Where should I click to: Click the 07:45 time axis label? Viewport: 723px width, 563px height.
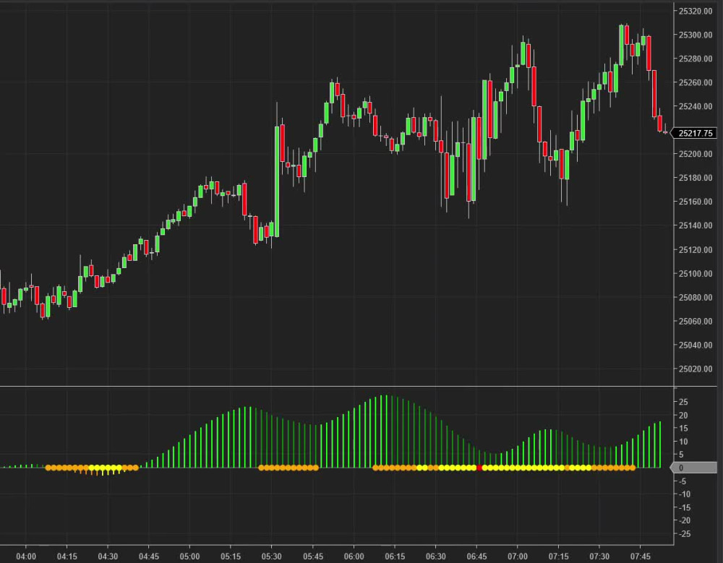tap(640, 556)
